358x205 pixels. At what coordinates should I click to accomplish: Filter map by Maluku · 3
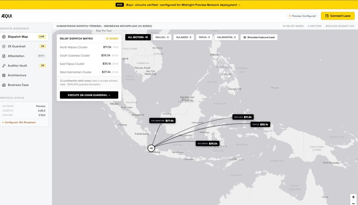coord(162,37)
